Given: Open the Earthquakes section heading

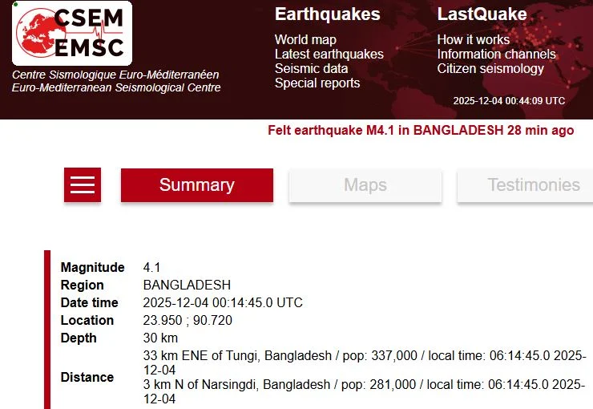Looking at the screenshot, I should [x=327, y=14].
